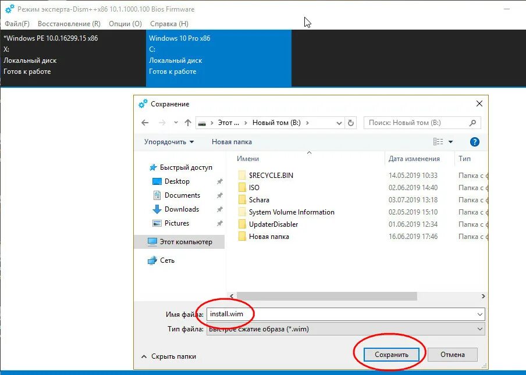
Task: Open Упорядочить dropdown menu
Action: 169,142
